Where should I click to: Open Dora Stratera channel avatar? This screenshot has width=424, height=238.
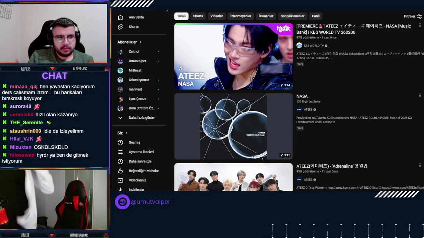(121, 108)
